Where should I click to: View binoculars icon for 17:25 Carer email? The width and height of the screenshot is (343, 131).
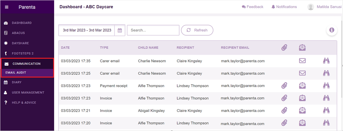pyautogui.click(x=326, y=73)
